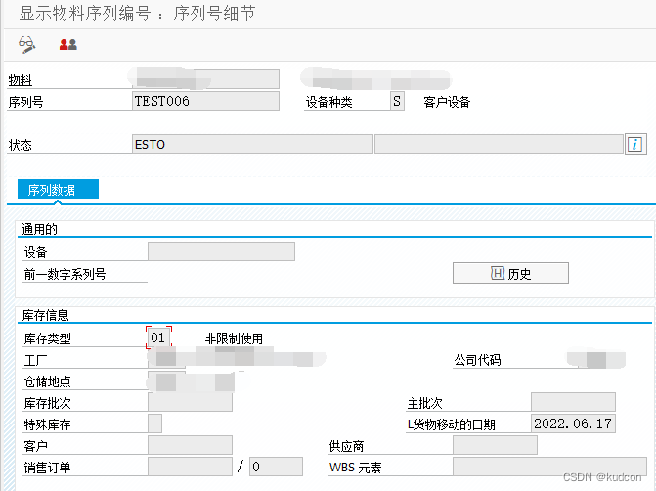Click the red two-persons partner icon

67,44
